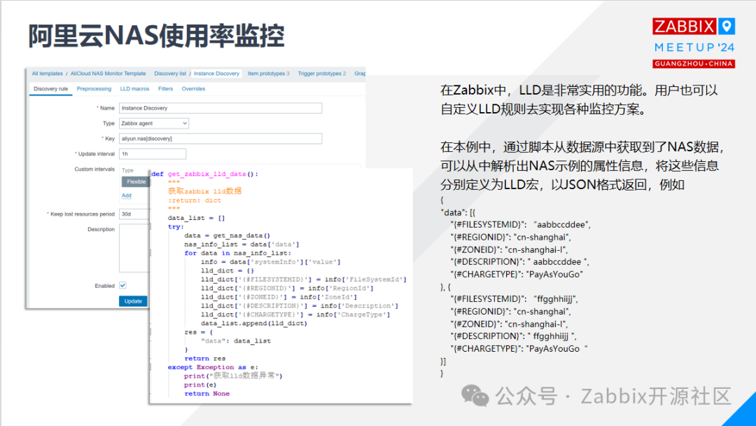
Task: Select the location pin icon beside ZABBIX
Action: [x=727, y=27]
